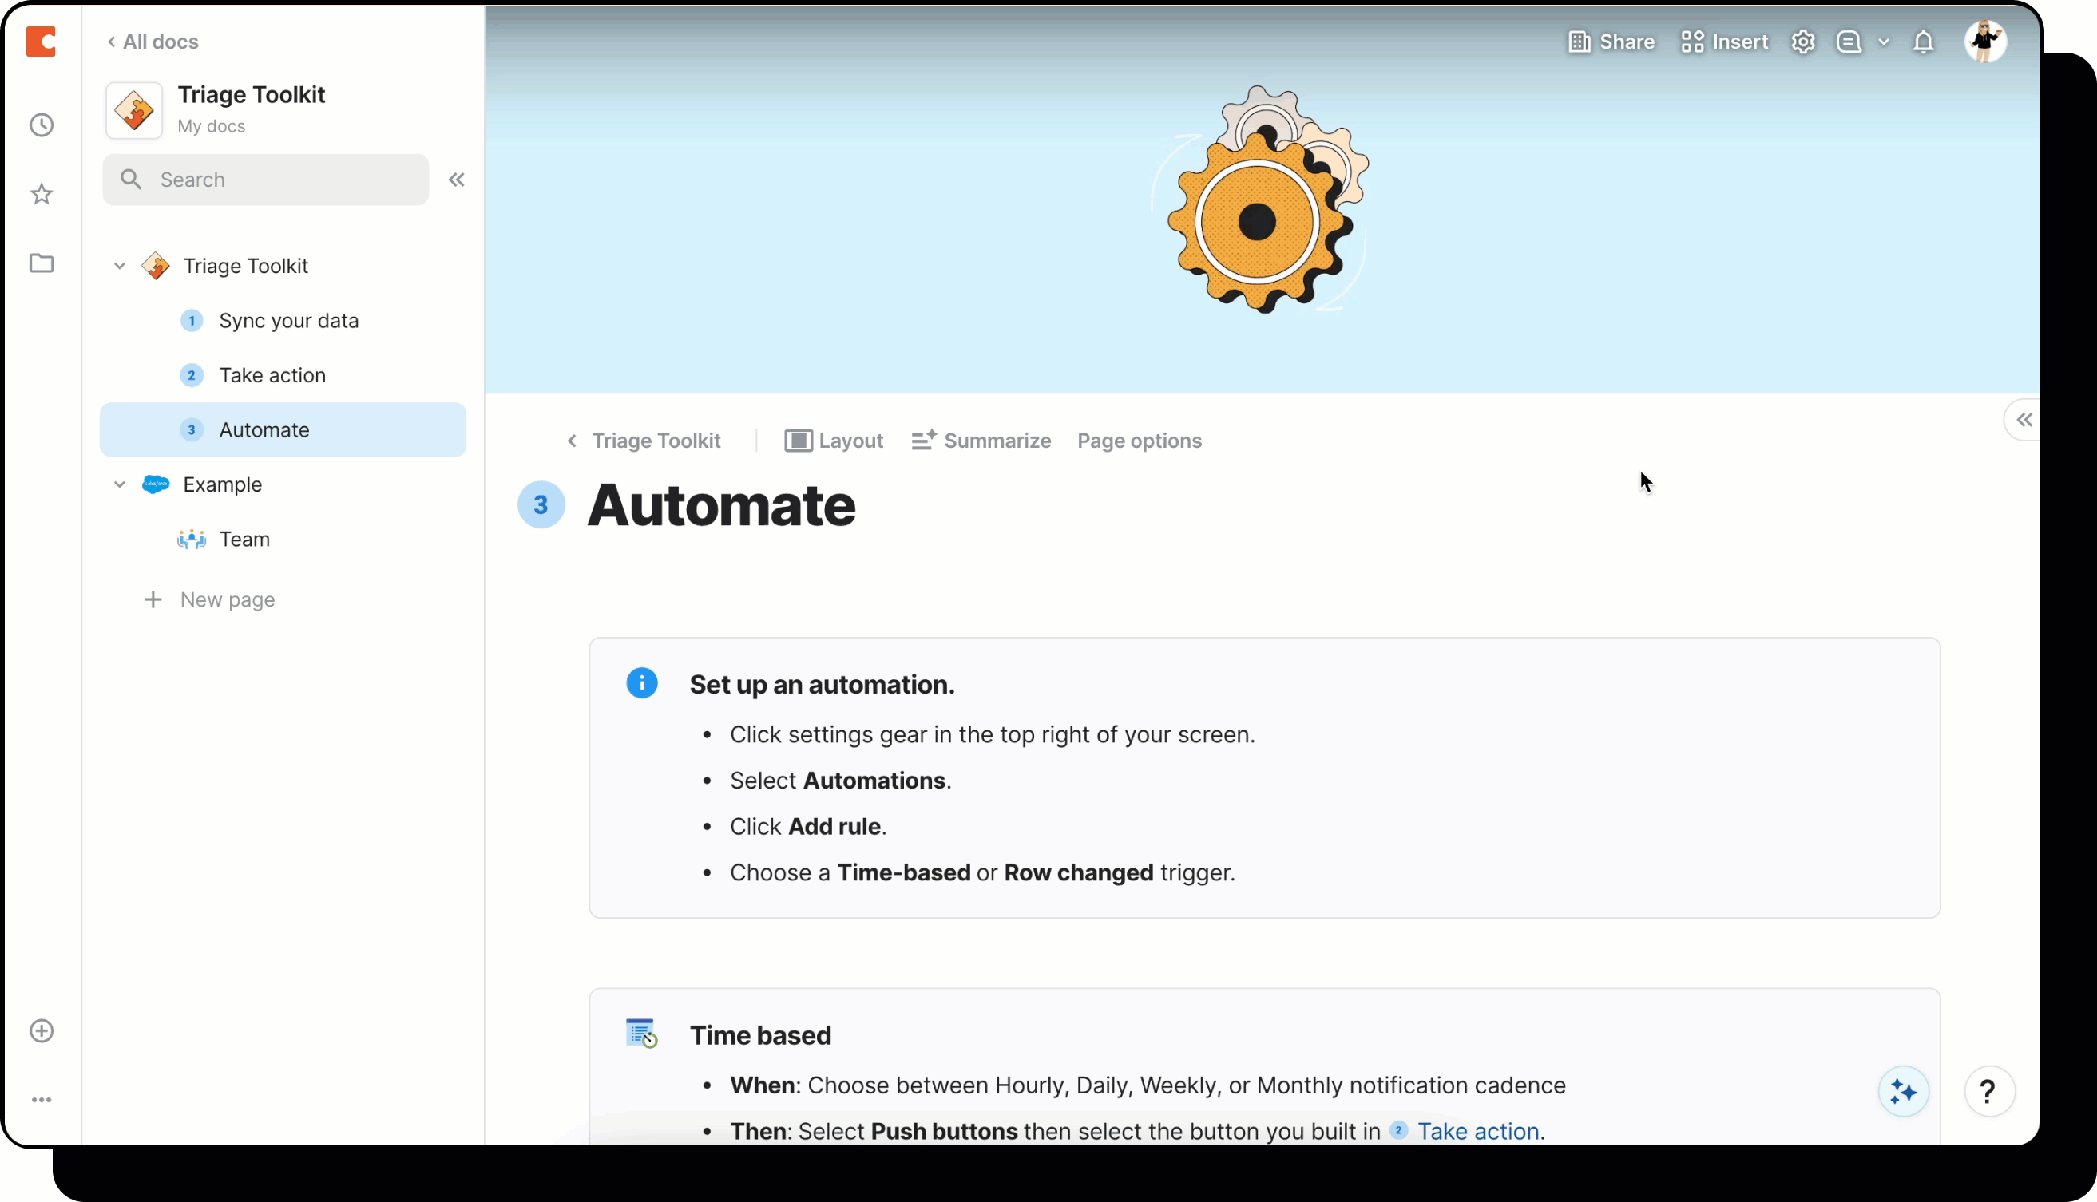
Task: Select the Sync your data page
Action: [289, 320]
